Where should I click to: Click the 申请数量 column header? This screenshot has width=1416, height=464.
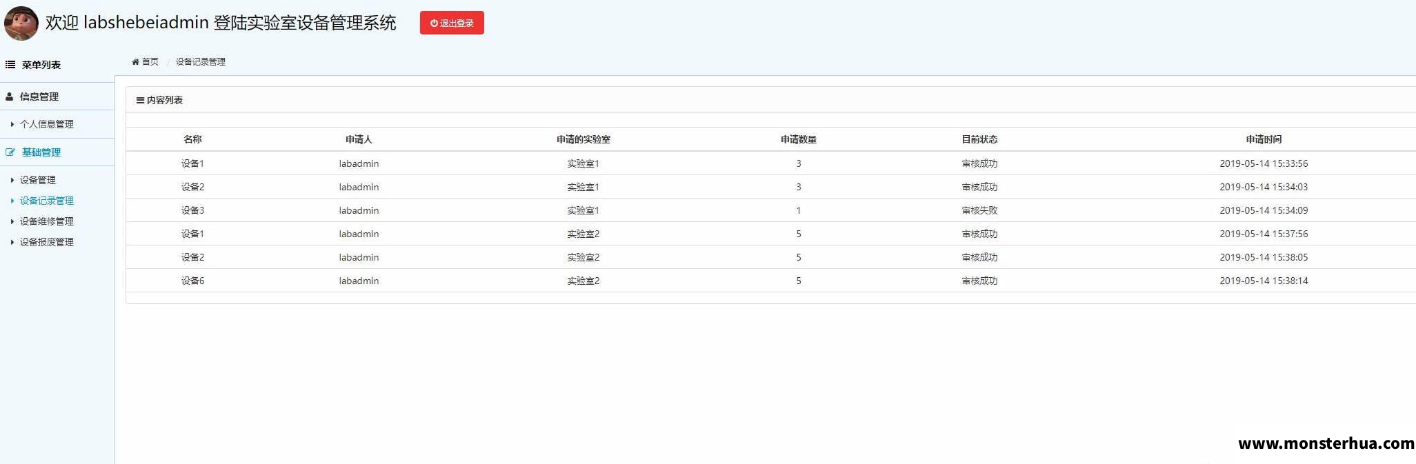pos(799,139)
